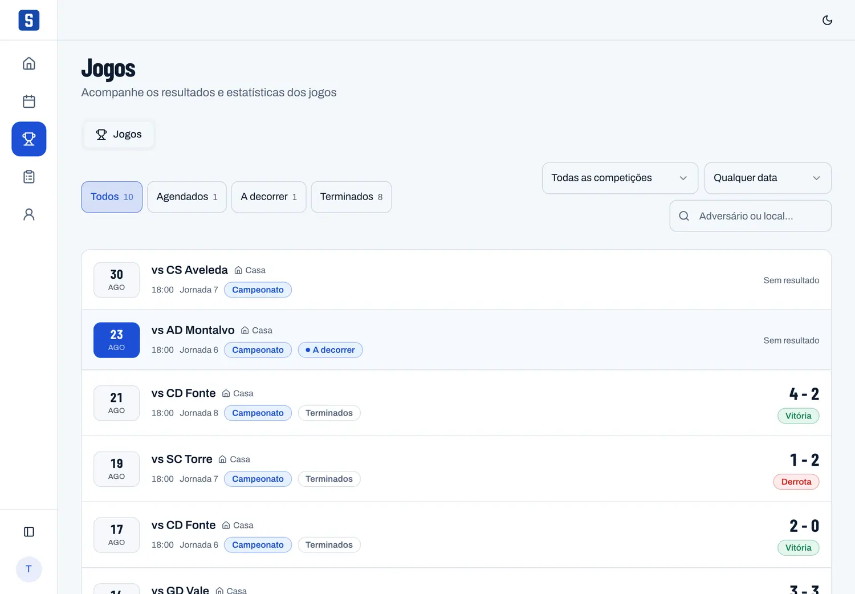Image resolution: width=855 pixels, height=594 pixels.
Task: Click the 4 - 2 score
Action: click(x=804, y=394)
